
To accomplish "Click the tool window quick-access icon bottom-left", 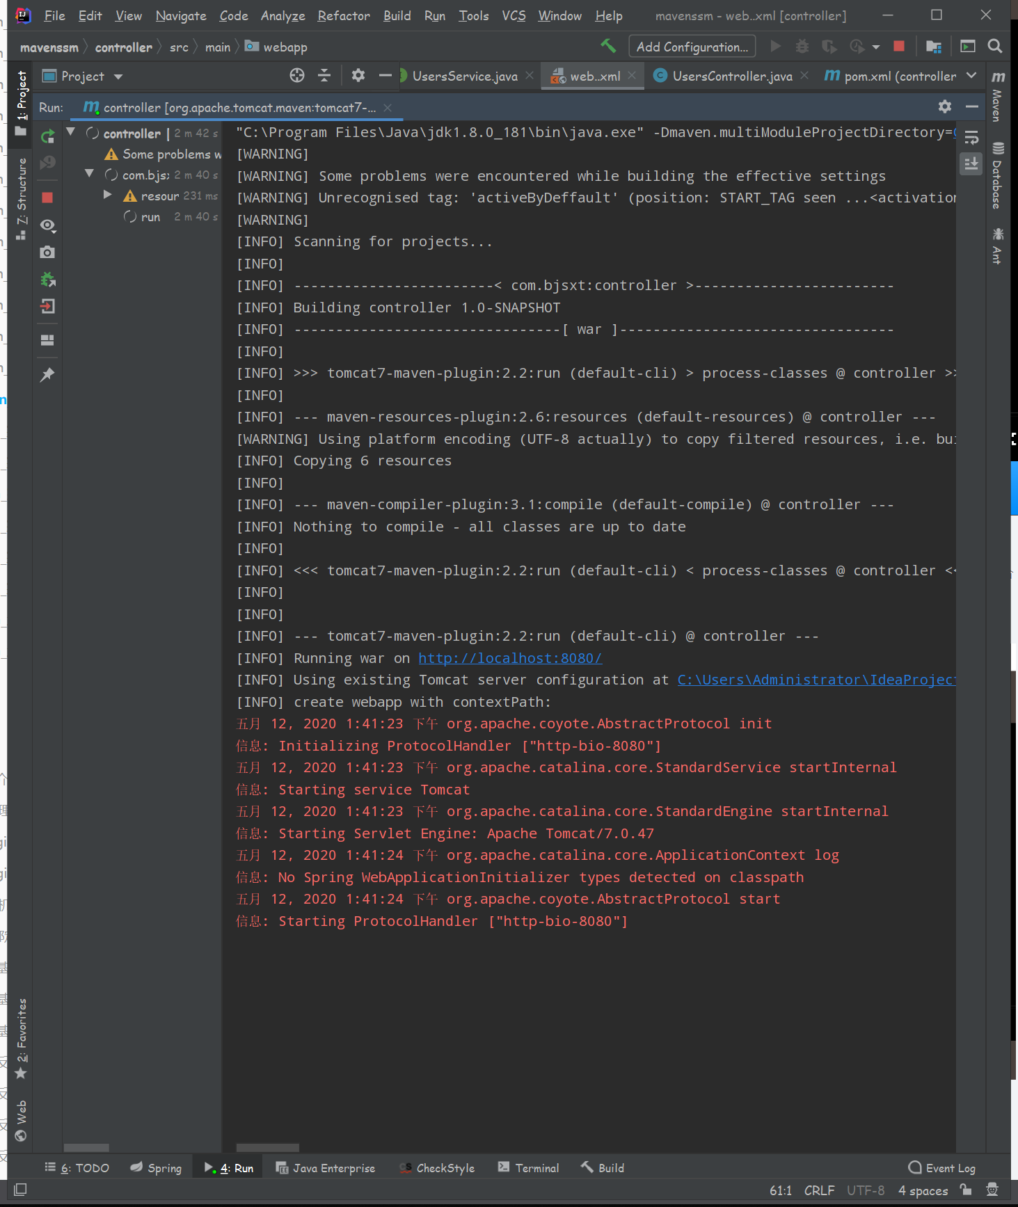I will tap(20, 1190).
